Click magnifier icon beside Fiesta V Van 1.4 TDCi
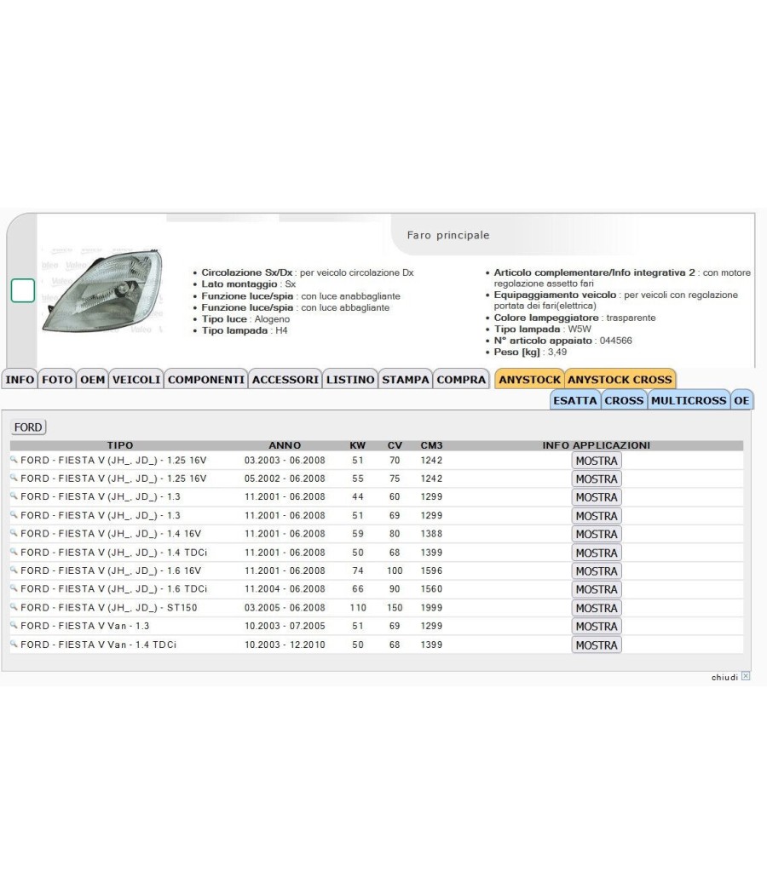Image resolution: width=767 pixels, height=894 pixels. tap(14, 645)
